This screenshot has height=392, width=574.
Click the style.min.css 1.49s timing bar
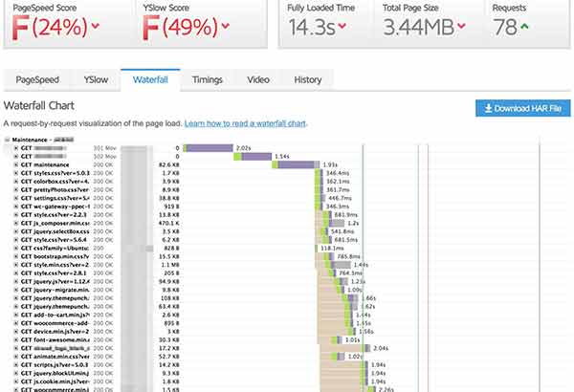pos(338,265)
